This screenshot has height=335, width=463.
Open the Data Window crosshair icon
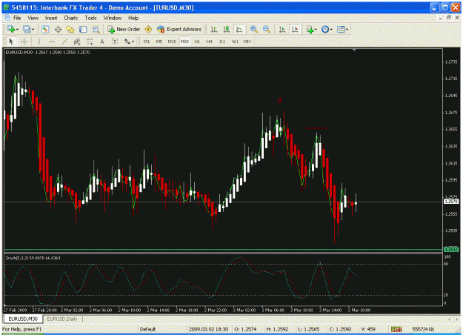pos(58,29)
